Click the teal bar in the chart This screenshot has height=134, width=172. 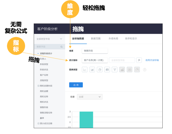[86, 120]
